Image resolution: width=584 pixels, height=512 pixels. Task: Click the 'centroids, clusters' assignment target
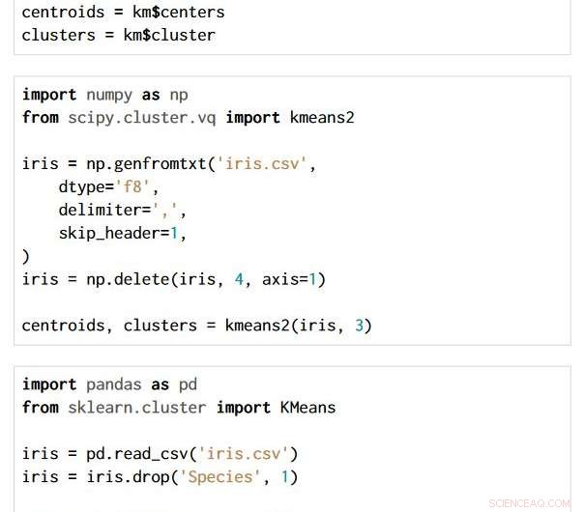(109, 326)
